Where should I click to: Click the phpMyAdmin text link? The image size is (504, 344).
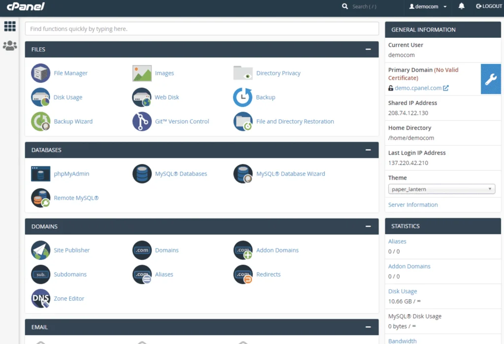[x=71, y=174]
